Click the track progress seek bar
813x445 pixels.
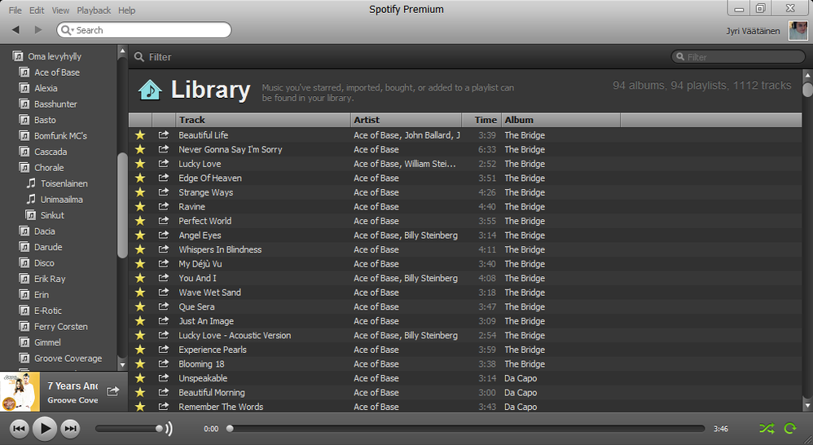click(x=467, y=429)
